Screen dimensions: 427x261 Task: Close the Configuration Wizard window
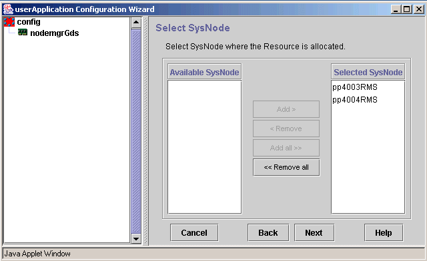click(418, 9)
